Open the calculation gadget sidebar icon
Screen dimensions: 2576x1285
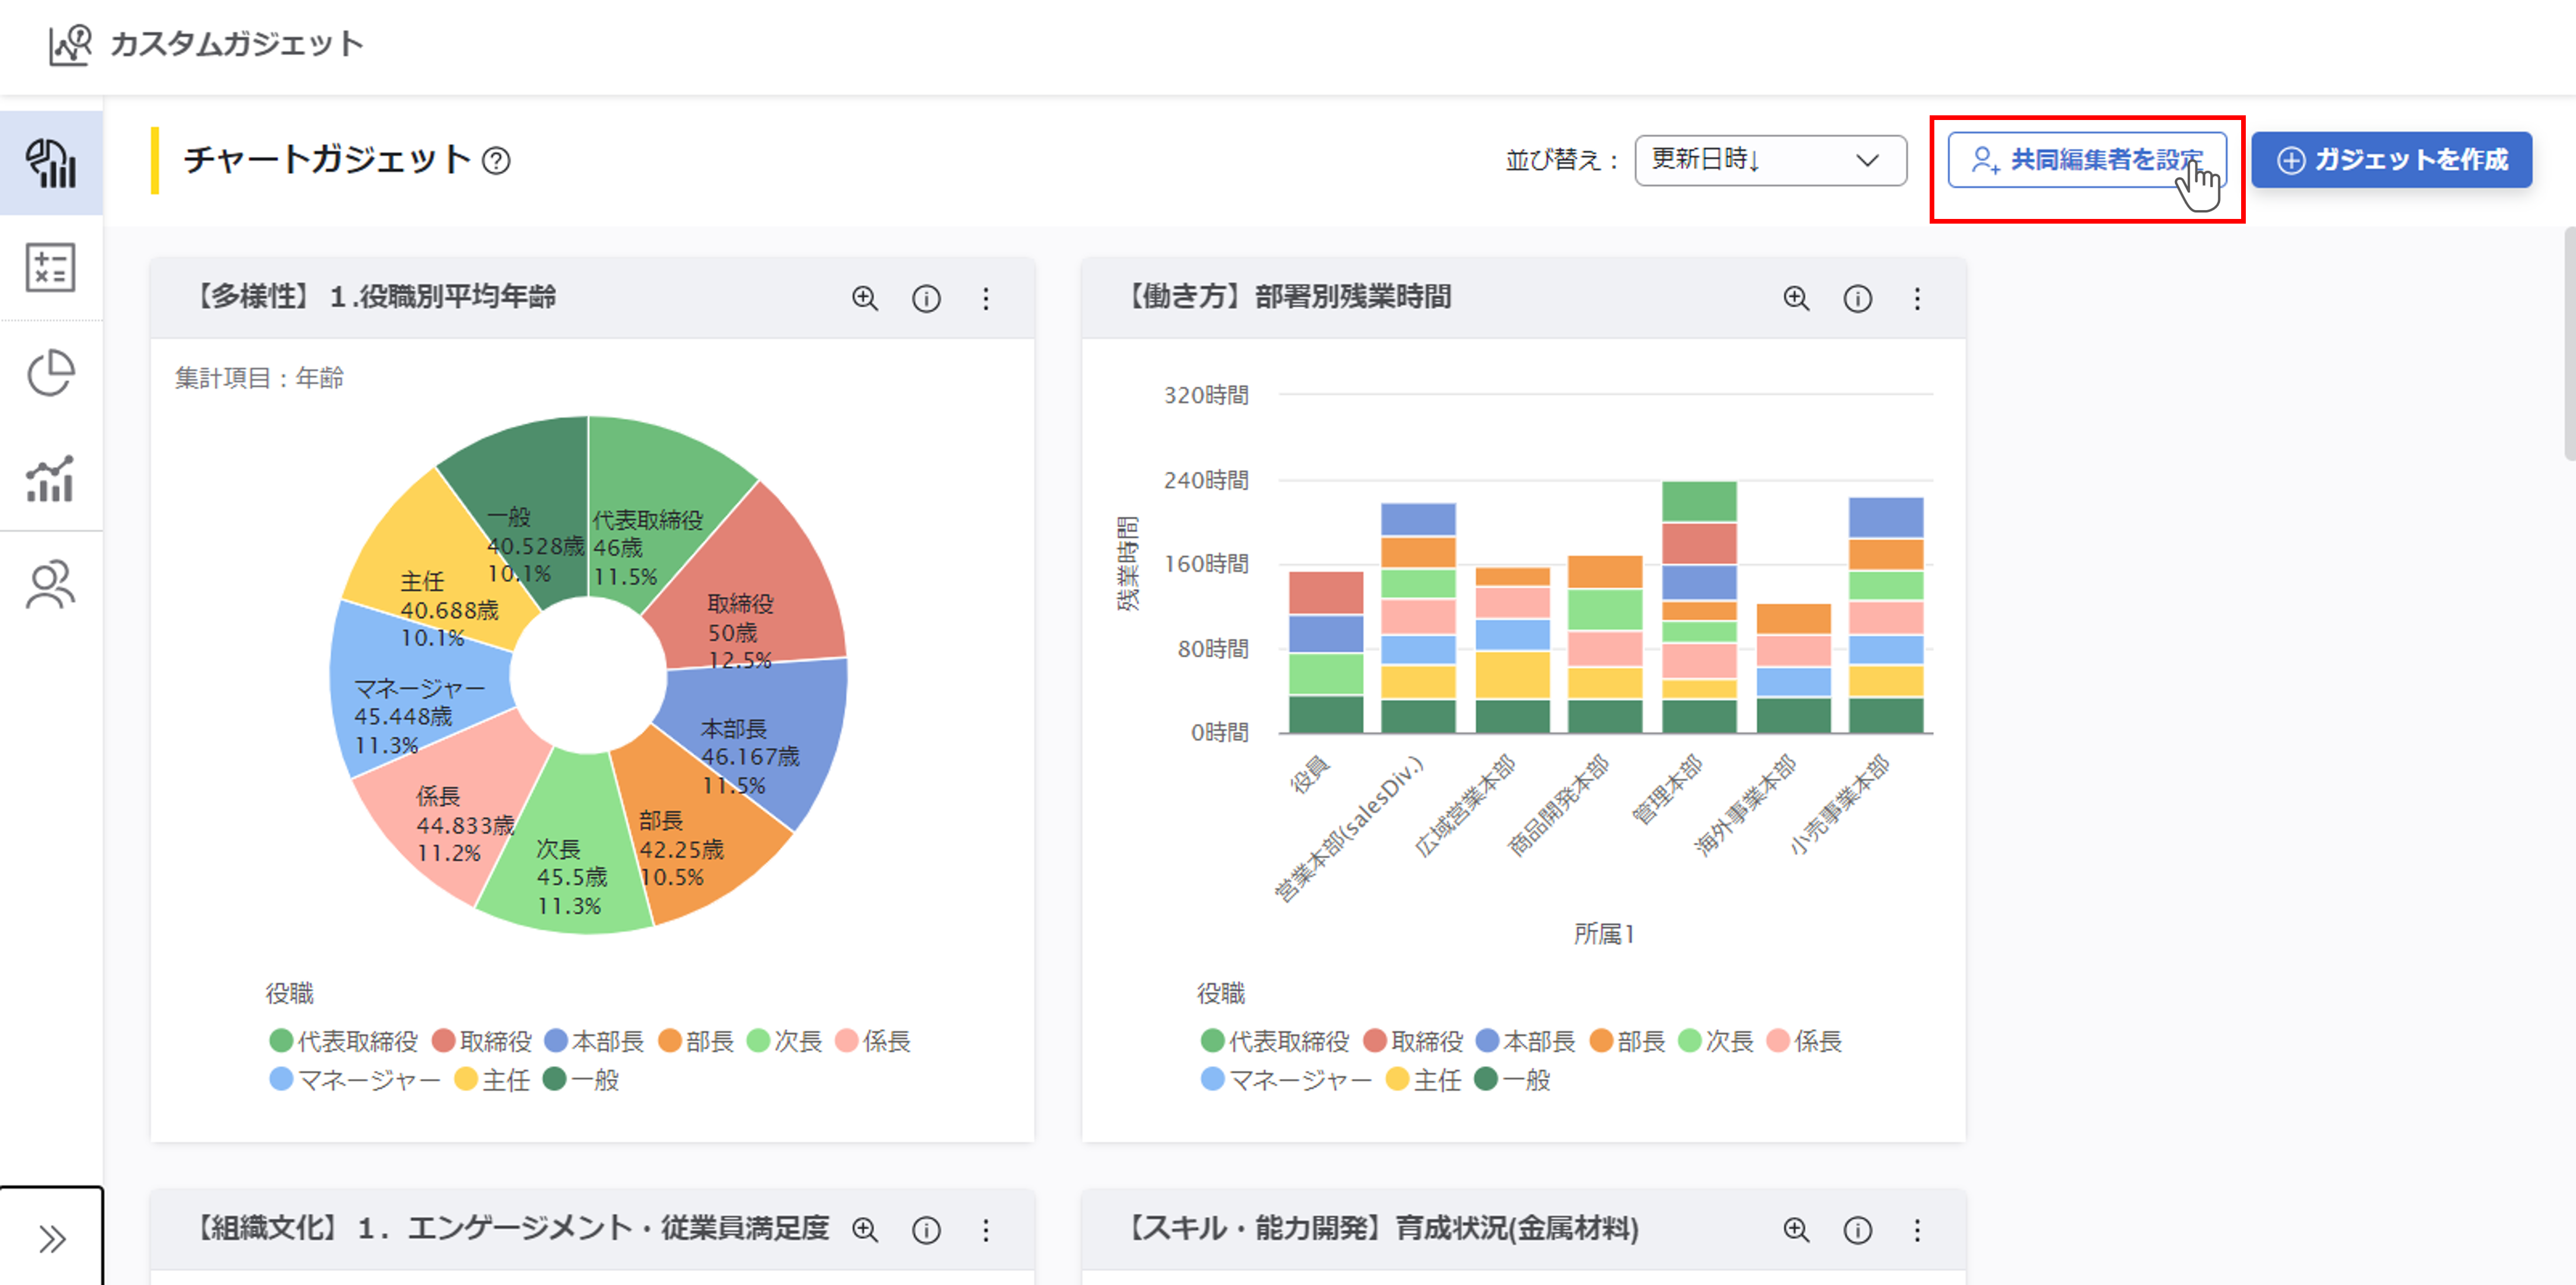click(50, 268)
